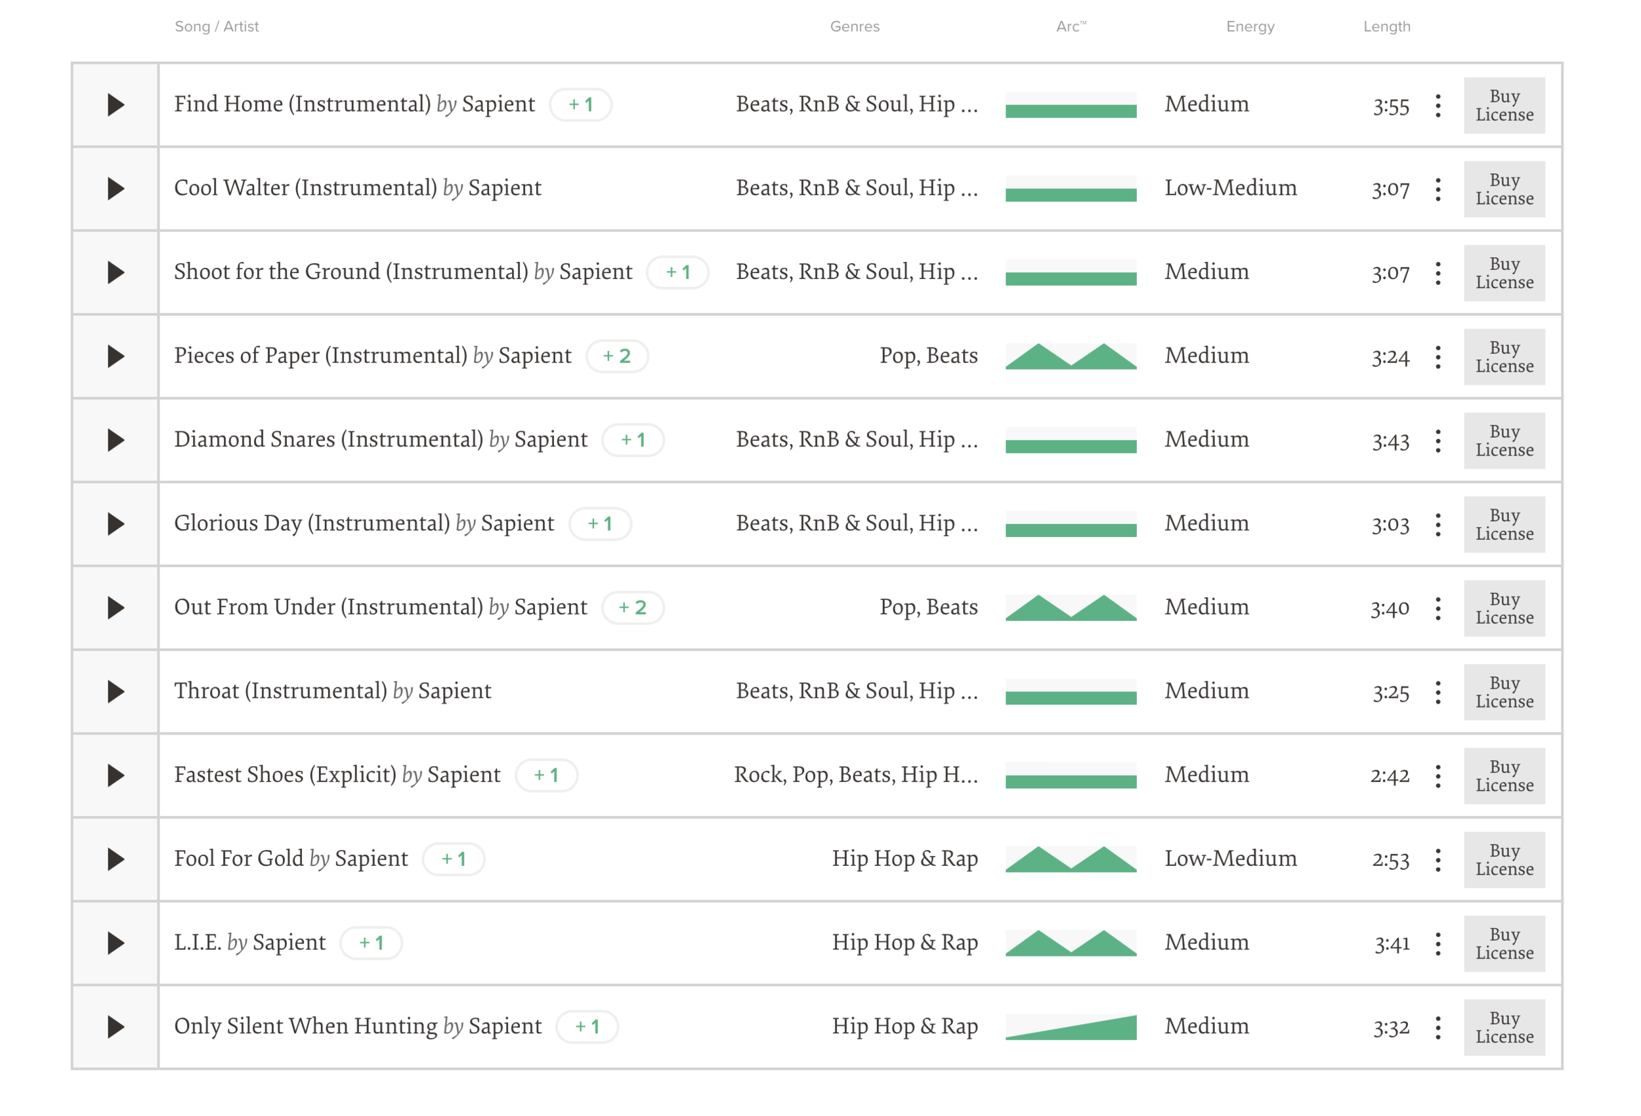
Task: Click the Length column header
Action: pyautogui.click(x=1386, y=27)
